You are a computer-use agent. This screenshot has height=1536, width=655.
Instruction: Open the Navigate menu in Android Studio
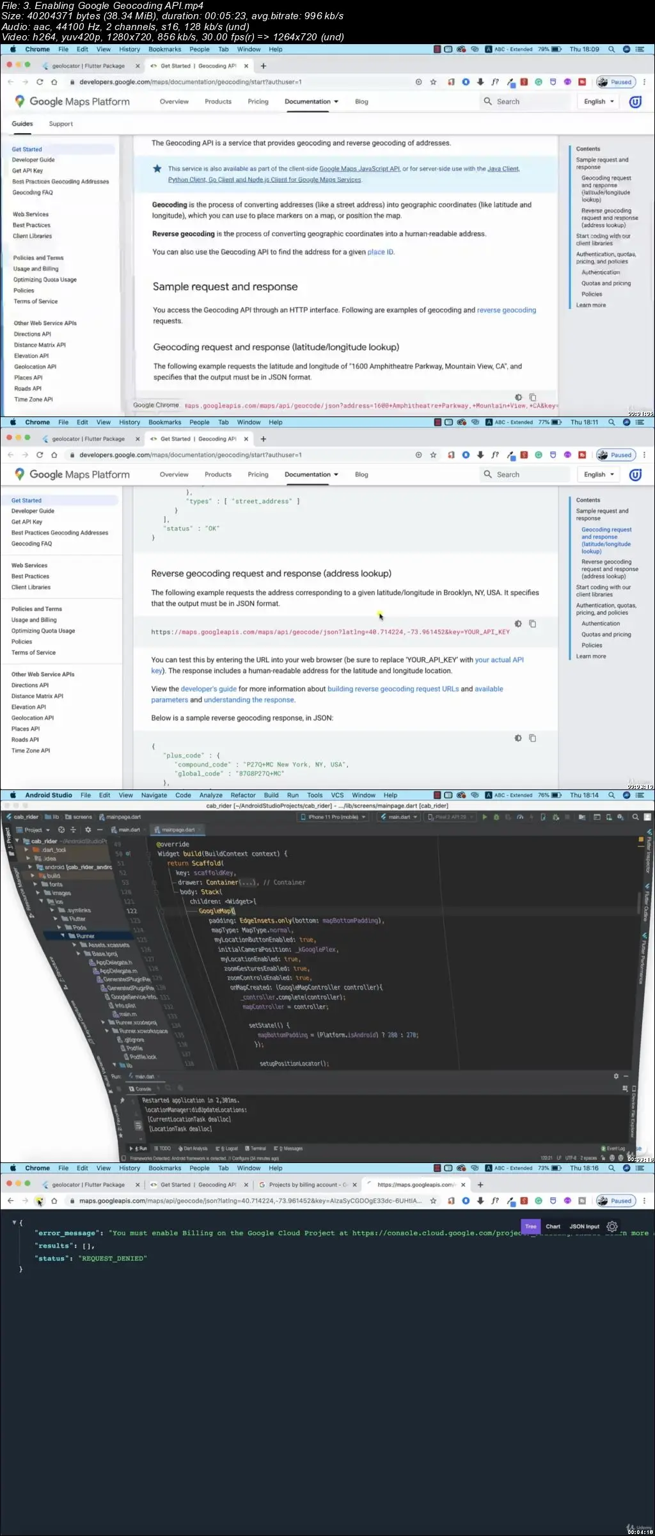point(154,795)
